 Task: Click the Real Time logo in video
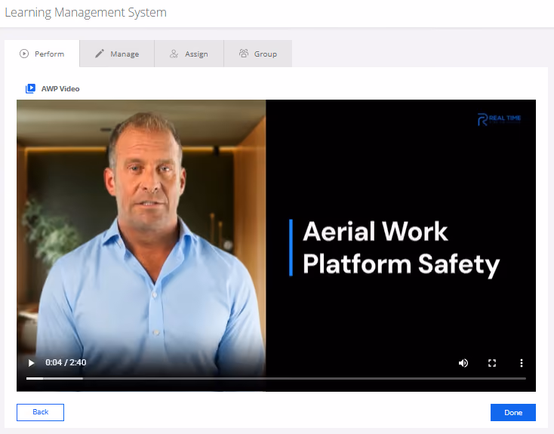(x=499, y=119)
